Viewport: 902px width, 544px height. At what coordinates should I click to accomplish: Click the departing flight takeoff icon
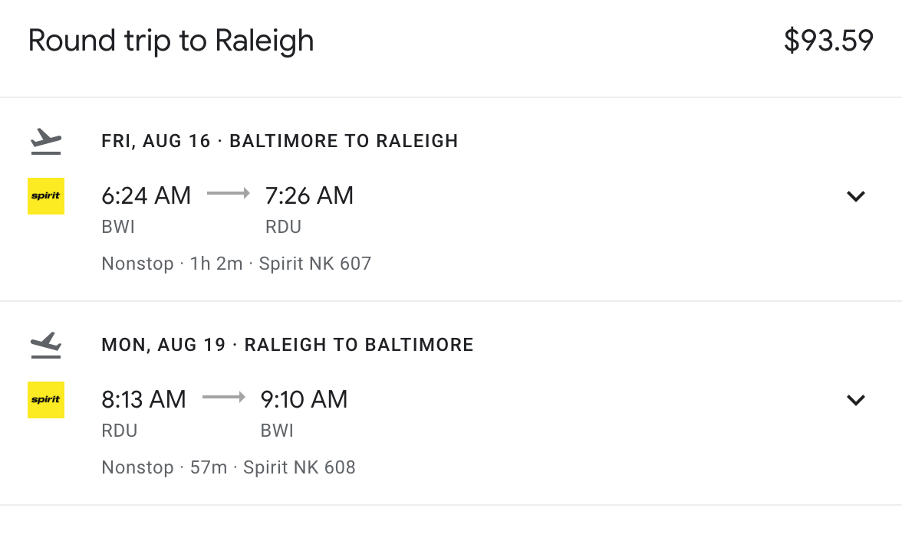click(46, 142)
